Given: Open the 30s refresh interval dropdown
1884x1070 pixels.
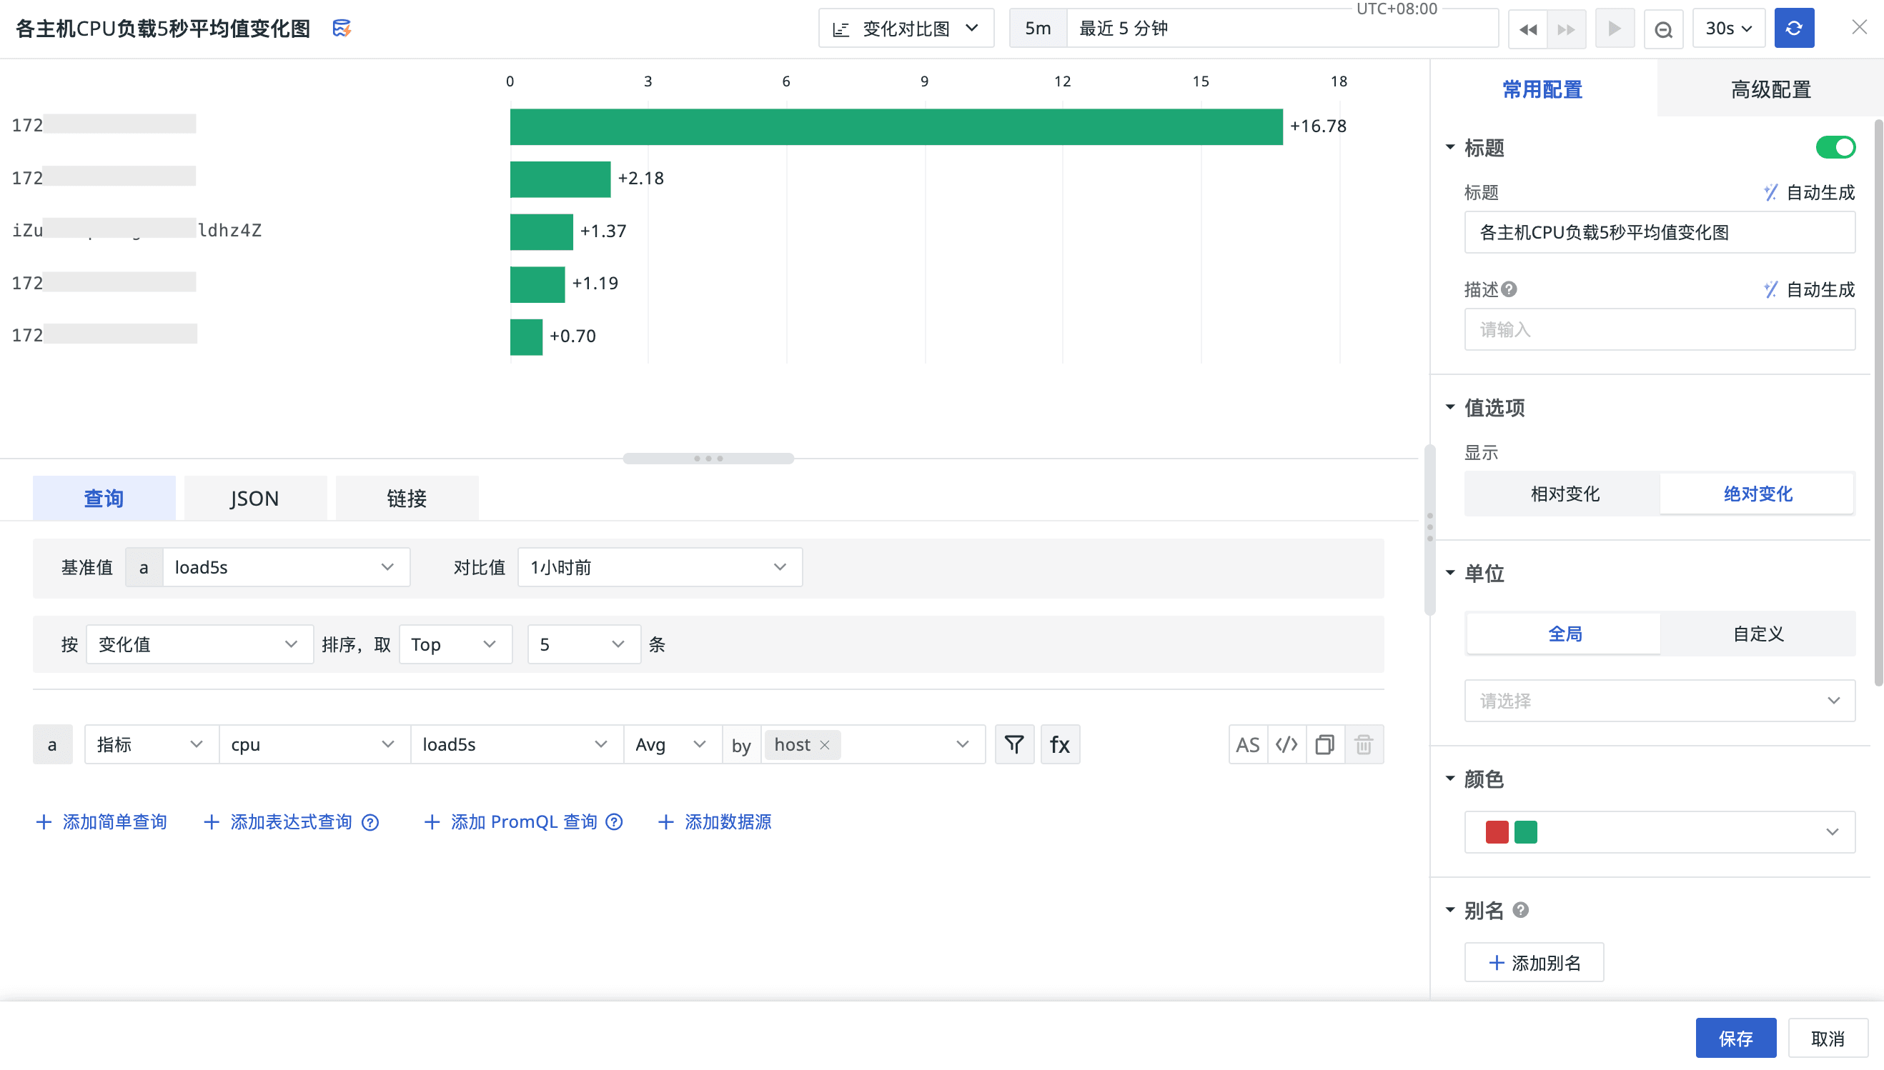Looking at the screenshot, I should pos(1727,29).
